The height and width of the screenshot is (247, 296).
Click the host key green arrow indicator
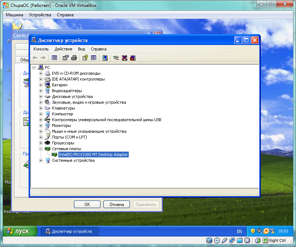coord(265,240)
